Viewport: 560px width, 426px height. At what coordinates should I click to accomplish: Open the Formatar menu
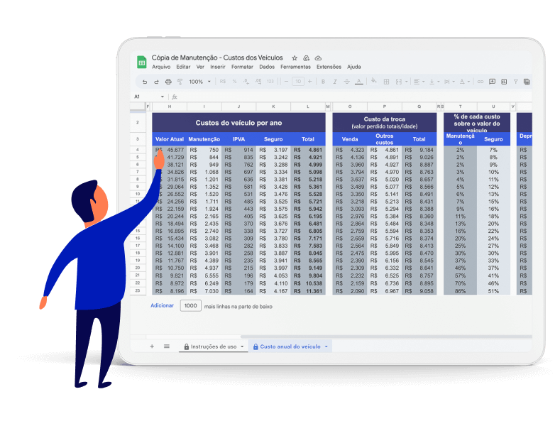click(242, 67)
